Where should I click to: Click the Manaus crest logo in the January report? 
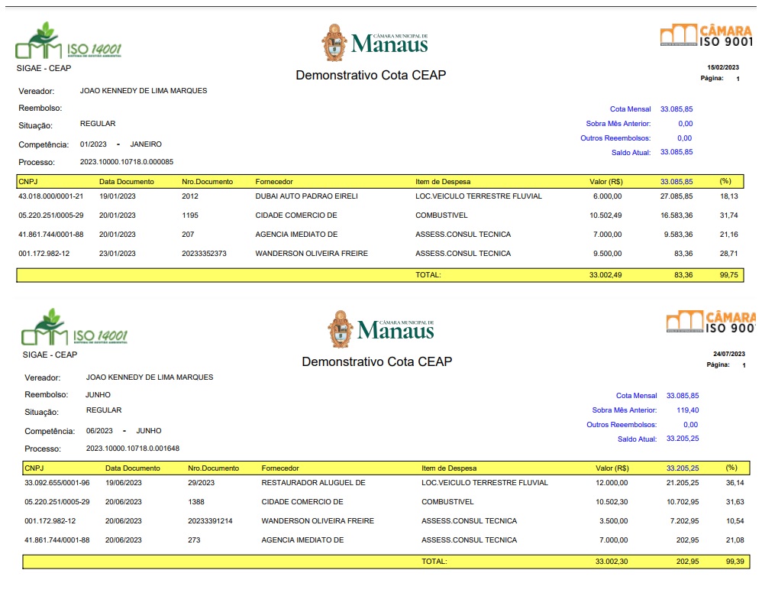[x=375, y=43]
